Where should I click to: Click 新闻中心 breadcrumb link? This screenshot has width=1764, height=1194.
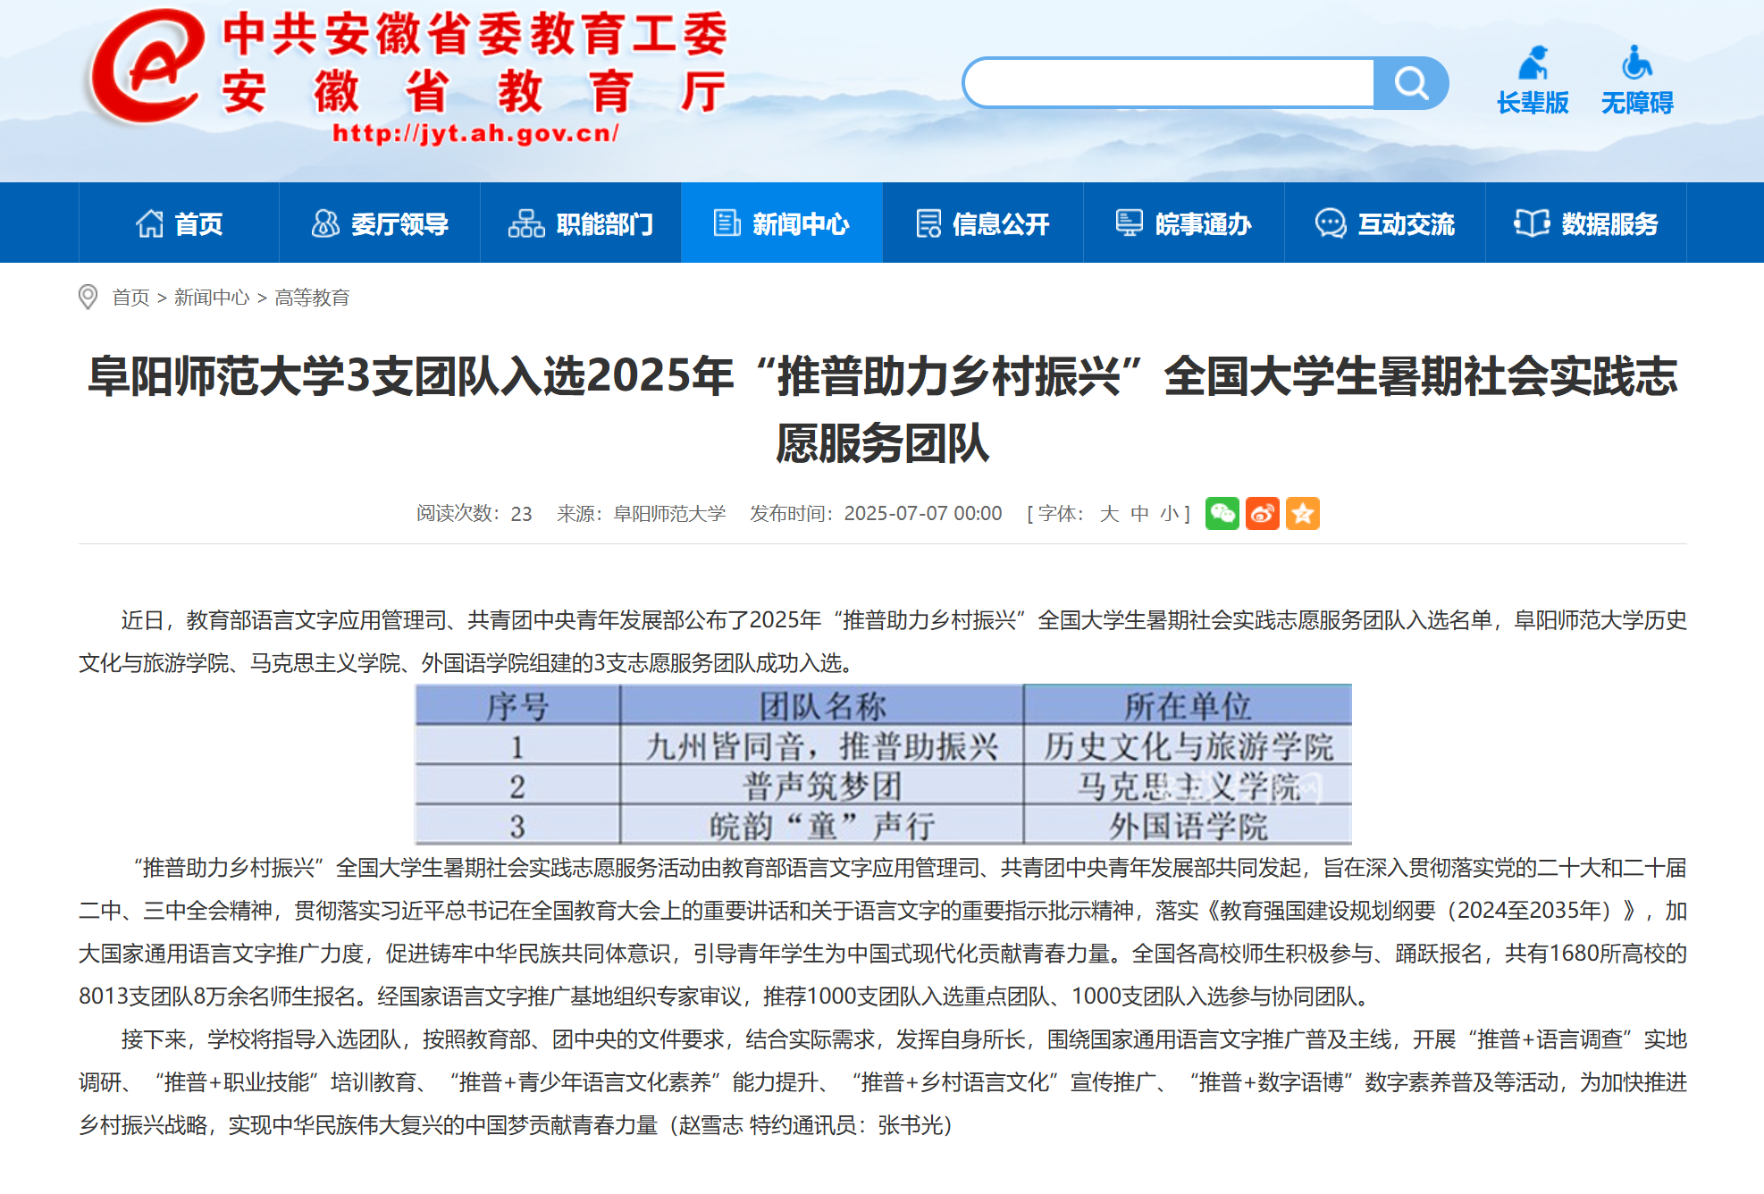212,298
